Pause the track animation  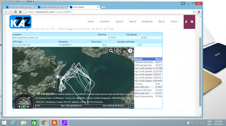click(x=24, y=107)
